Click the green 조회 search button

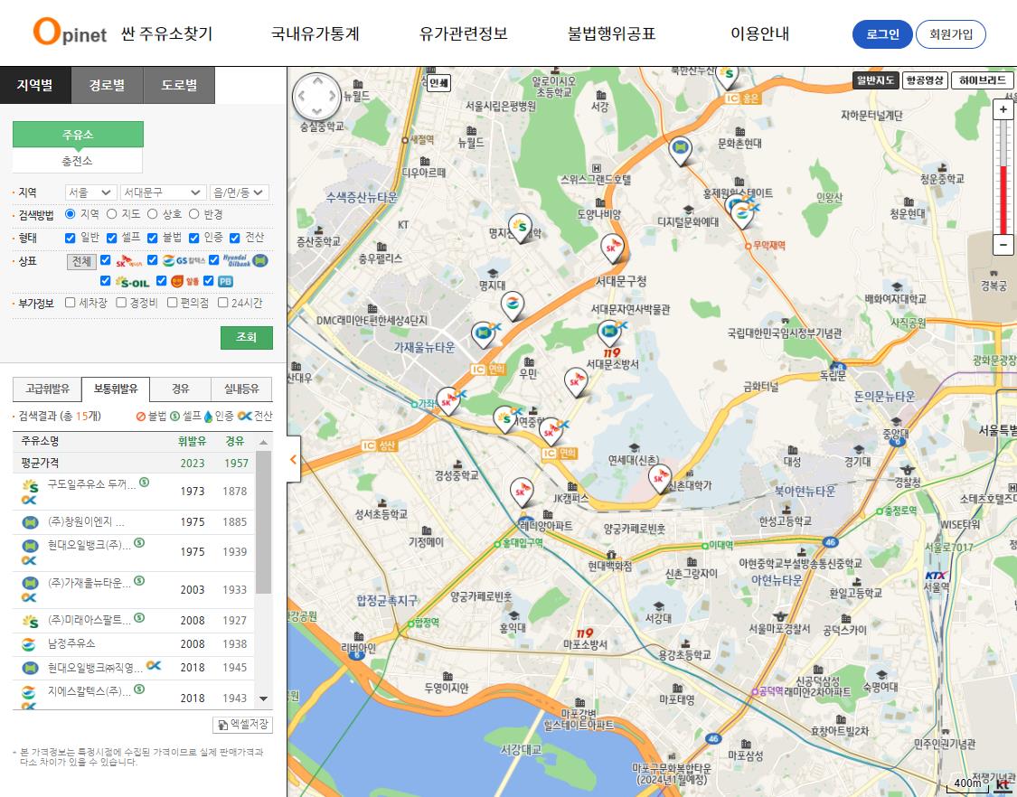coord(247,337)
